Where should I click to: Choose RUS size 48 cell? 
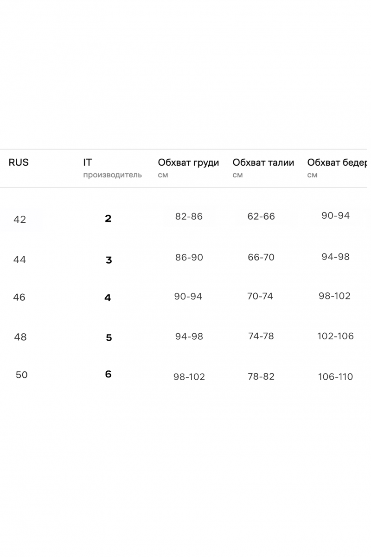coord(20,337)
